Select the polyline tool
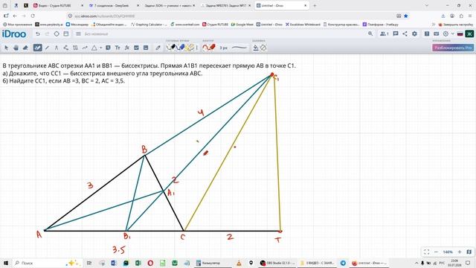The width and height of the screenshot is (476, 268). (x=66, y=48)
